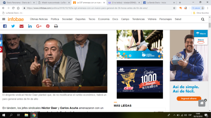Screen dimensions: 211x118
Task: Open Tecno section
Action: [x=92, y=19]
